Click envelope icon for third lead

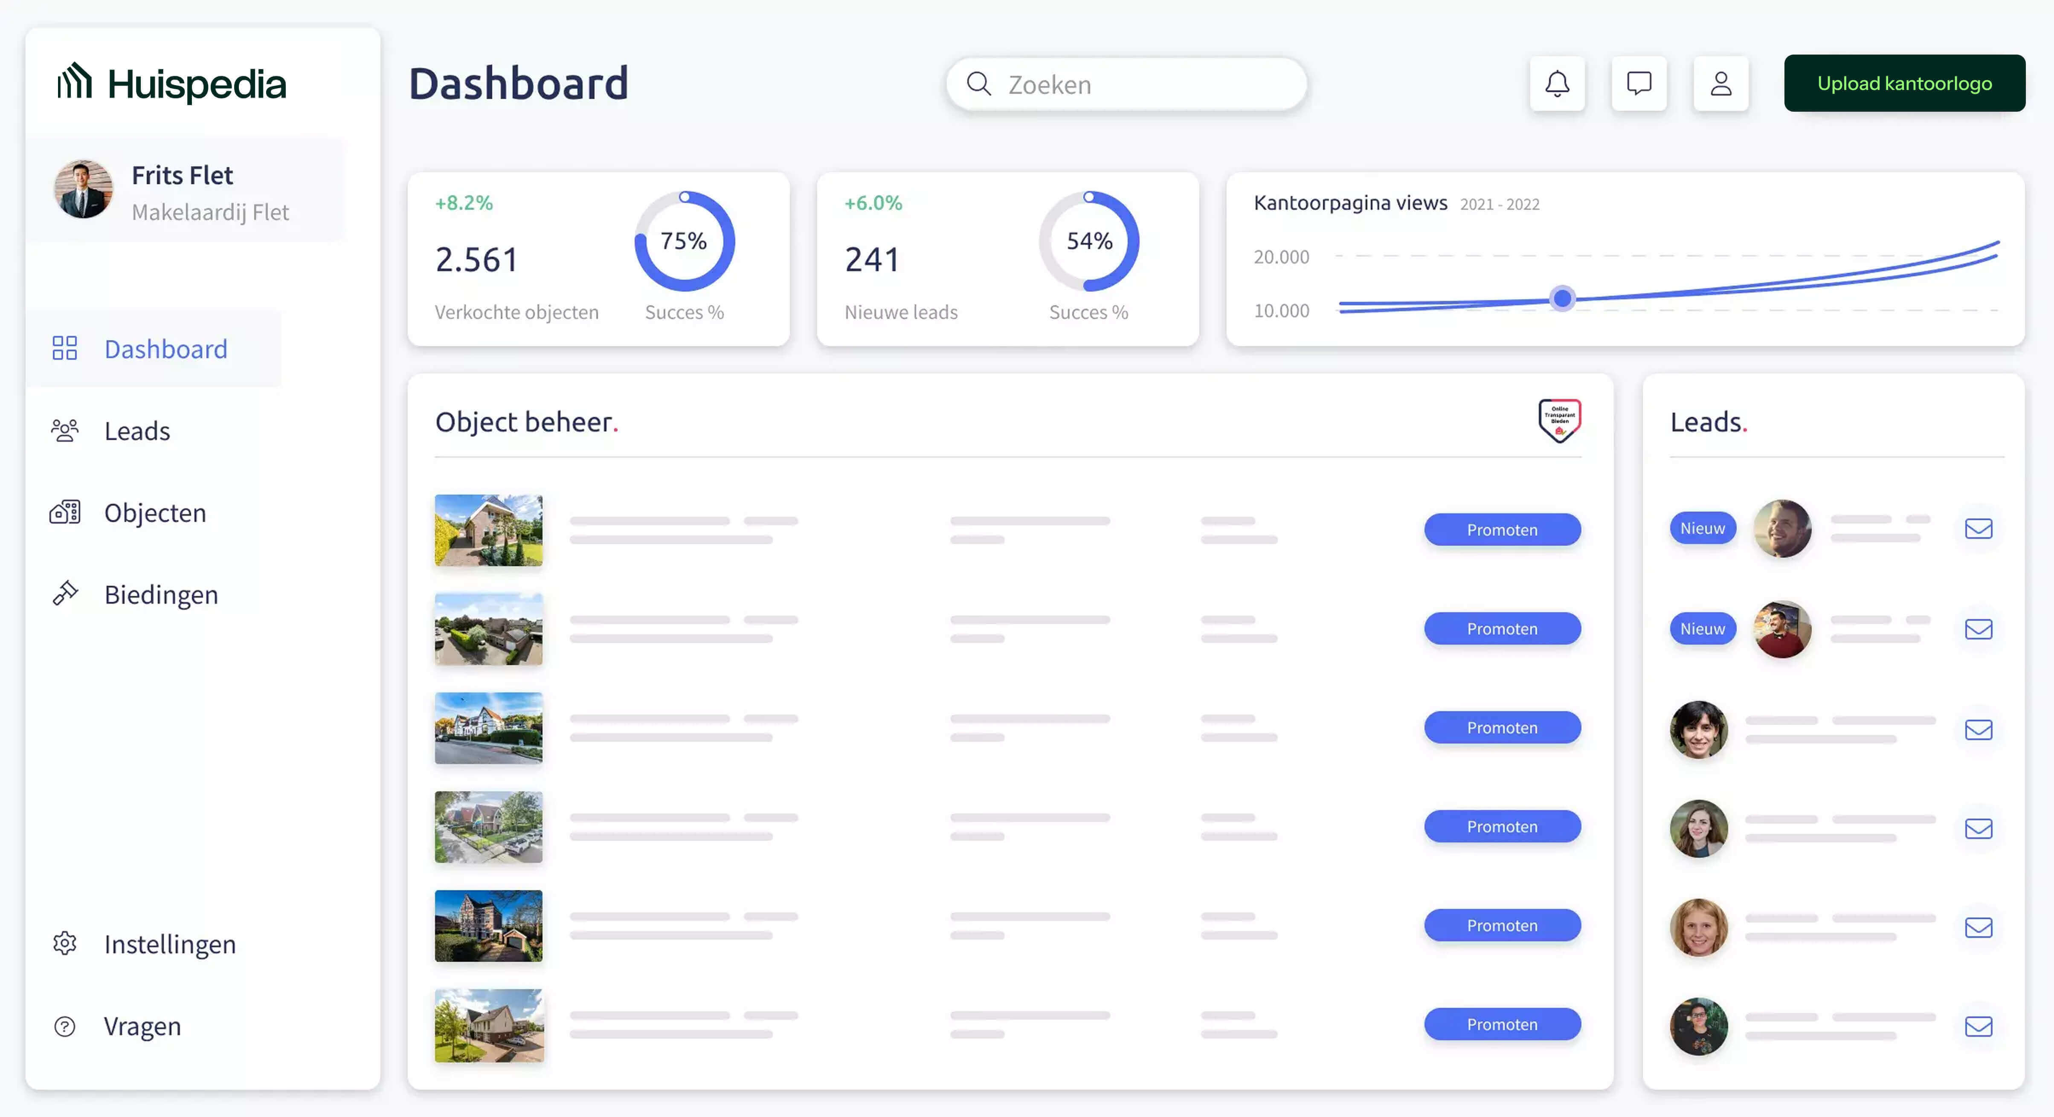(x=1978, y=729)
